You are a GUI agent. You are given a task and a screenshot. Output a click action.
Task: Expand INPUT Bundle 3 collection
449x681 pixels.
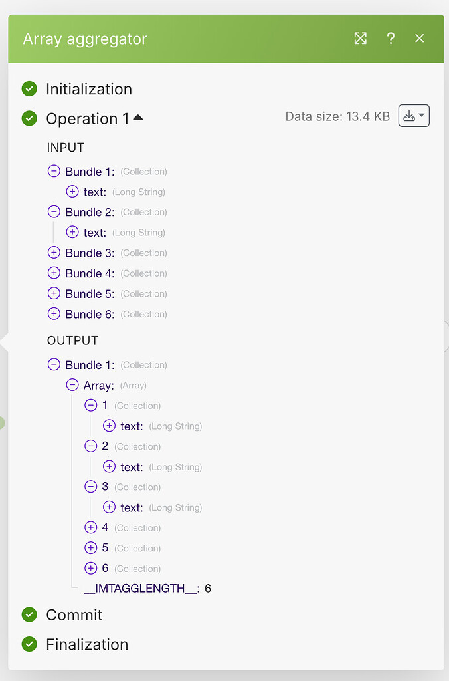click(54, 253)
